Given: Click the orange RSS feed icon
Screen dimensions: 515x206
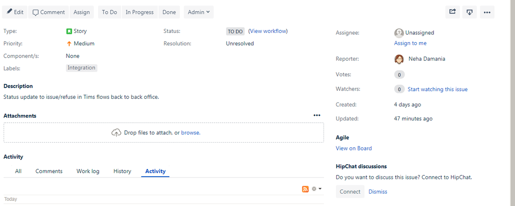Looking at the screenshot, I should [305, 189].
